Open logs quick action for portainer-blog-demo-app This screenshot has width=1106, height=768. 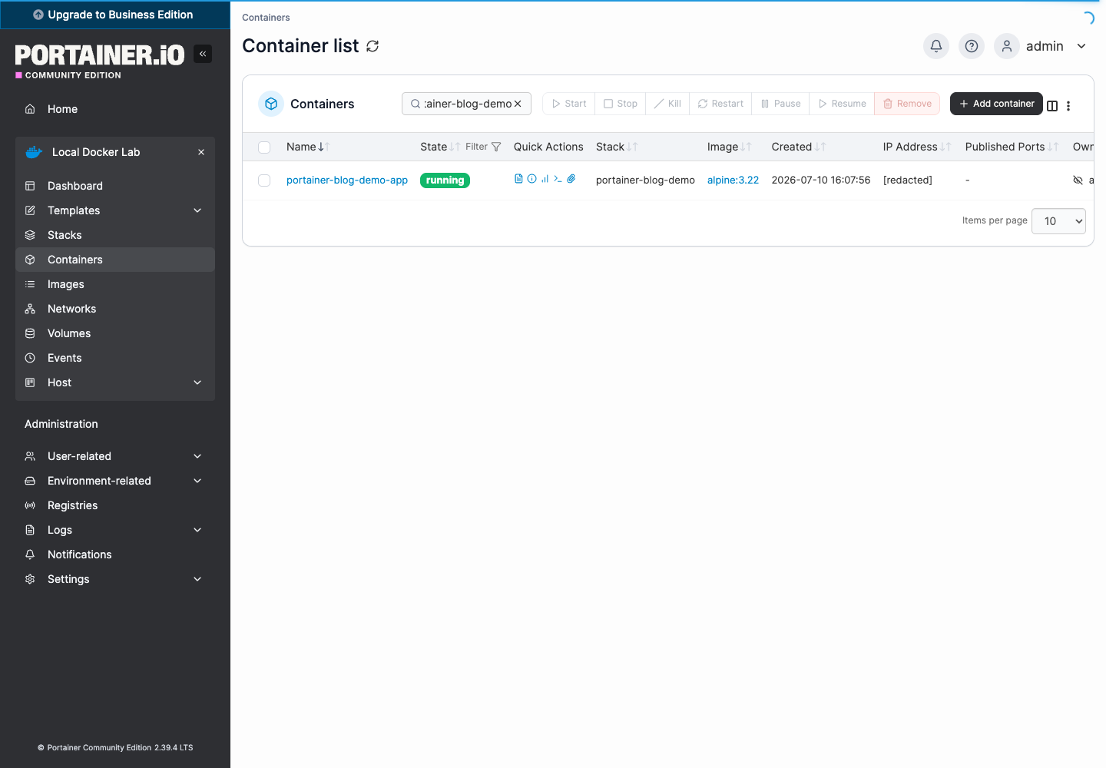click(518, 179)
